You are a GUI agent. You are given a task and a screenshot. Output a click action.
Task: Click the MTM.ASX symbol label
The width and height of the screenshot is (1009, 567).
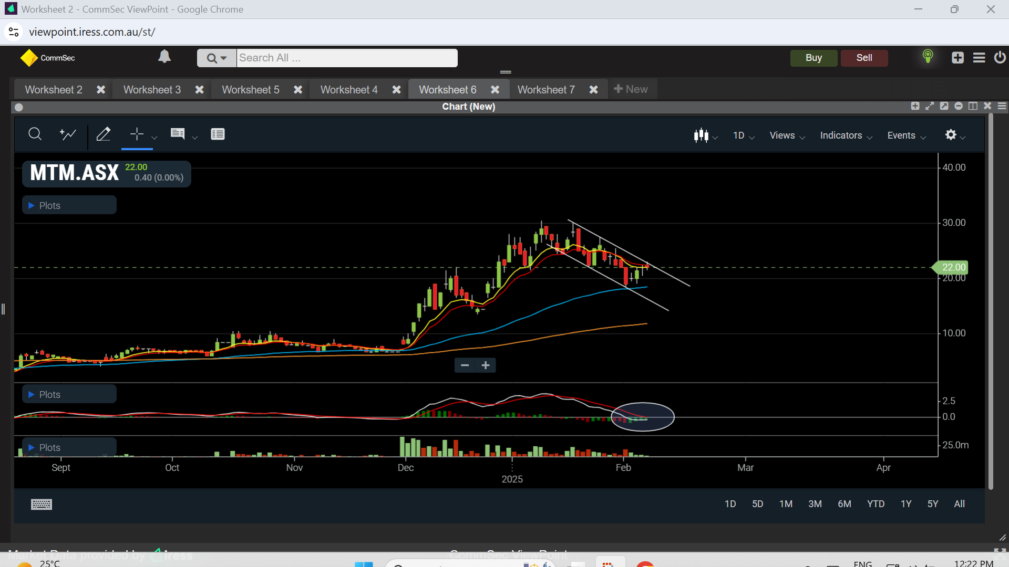pyautogui.click(x=75, y=173)
